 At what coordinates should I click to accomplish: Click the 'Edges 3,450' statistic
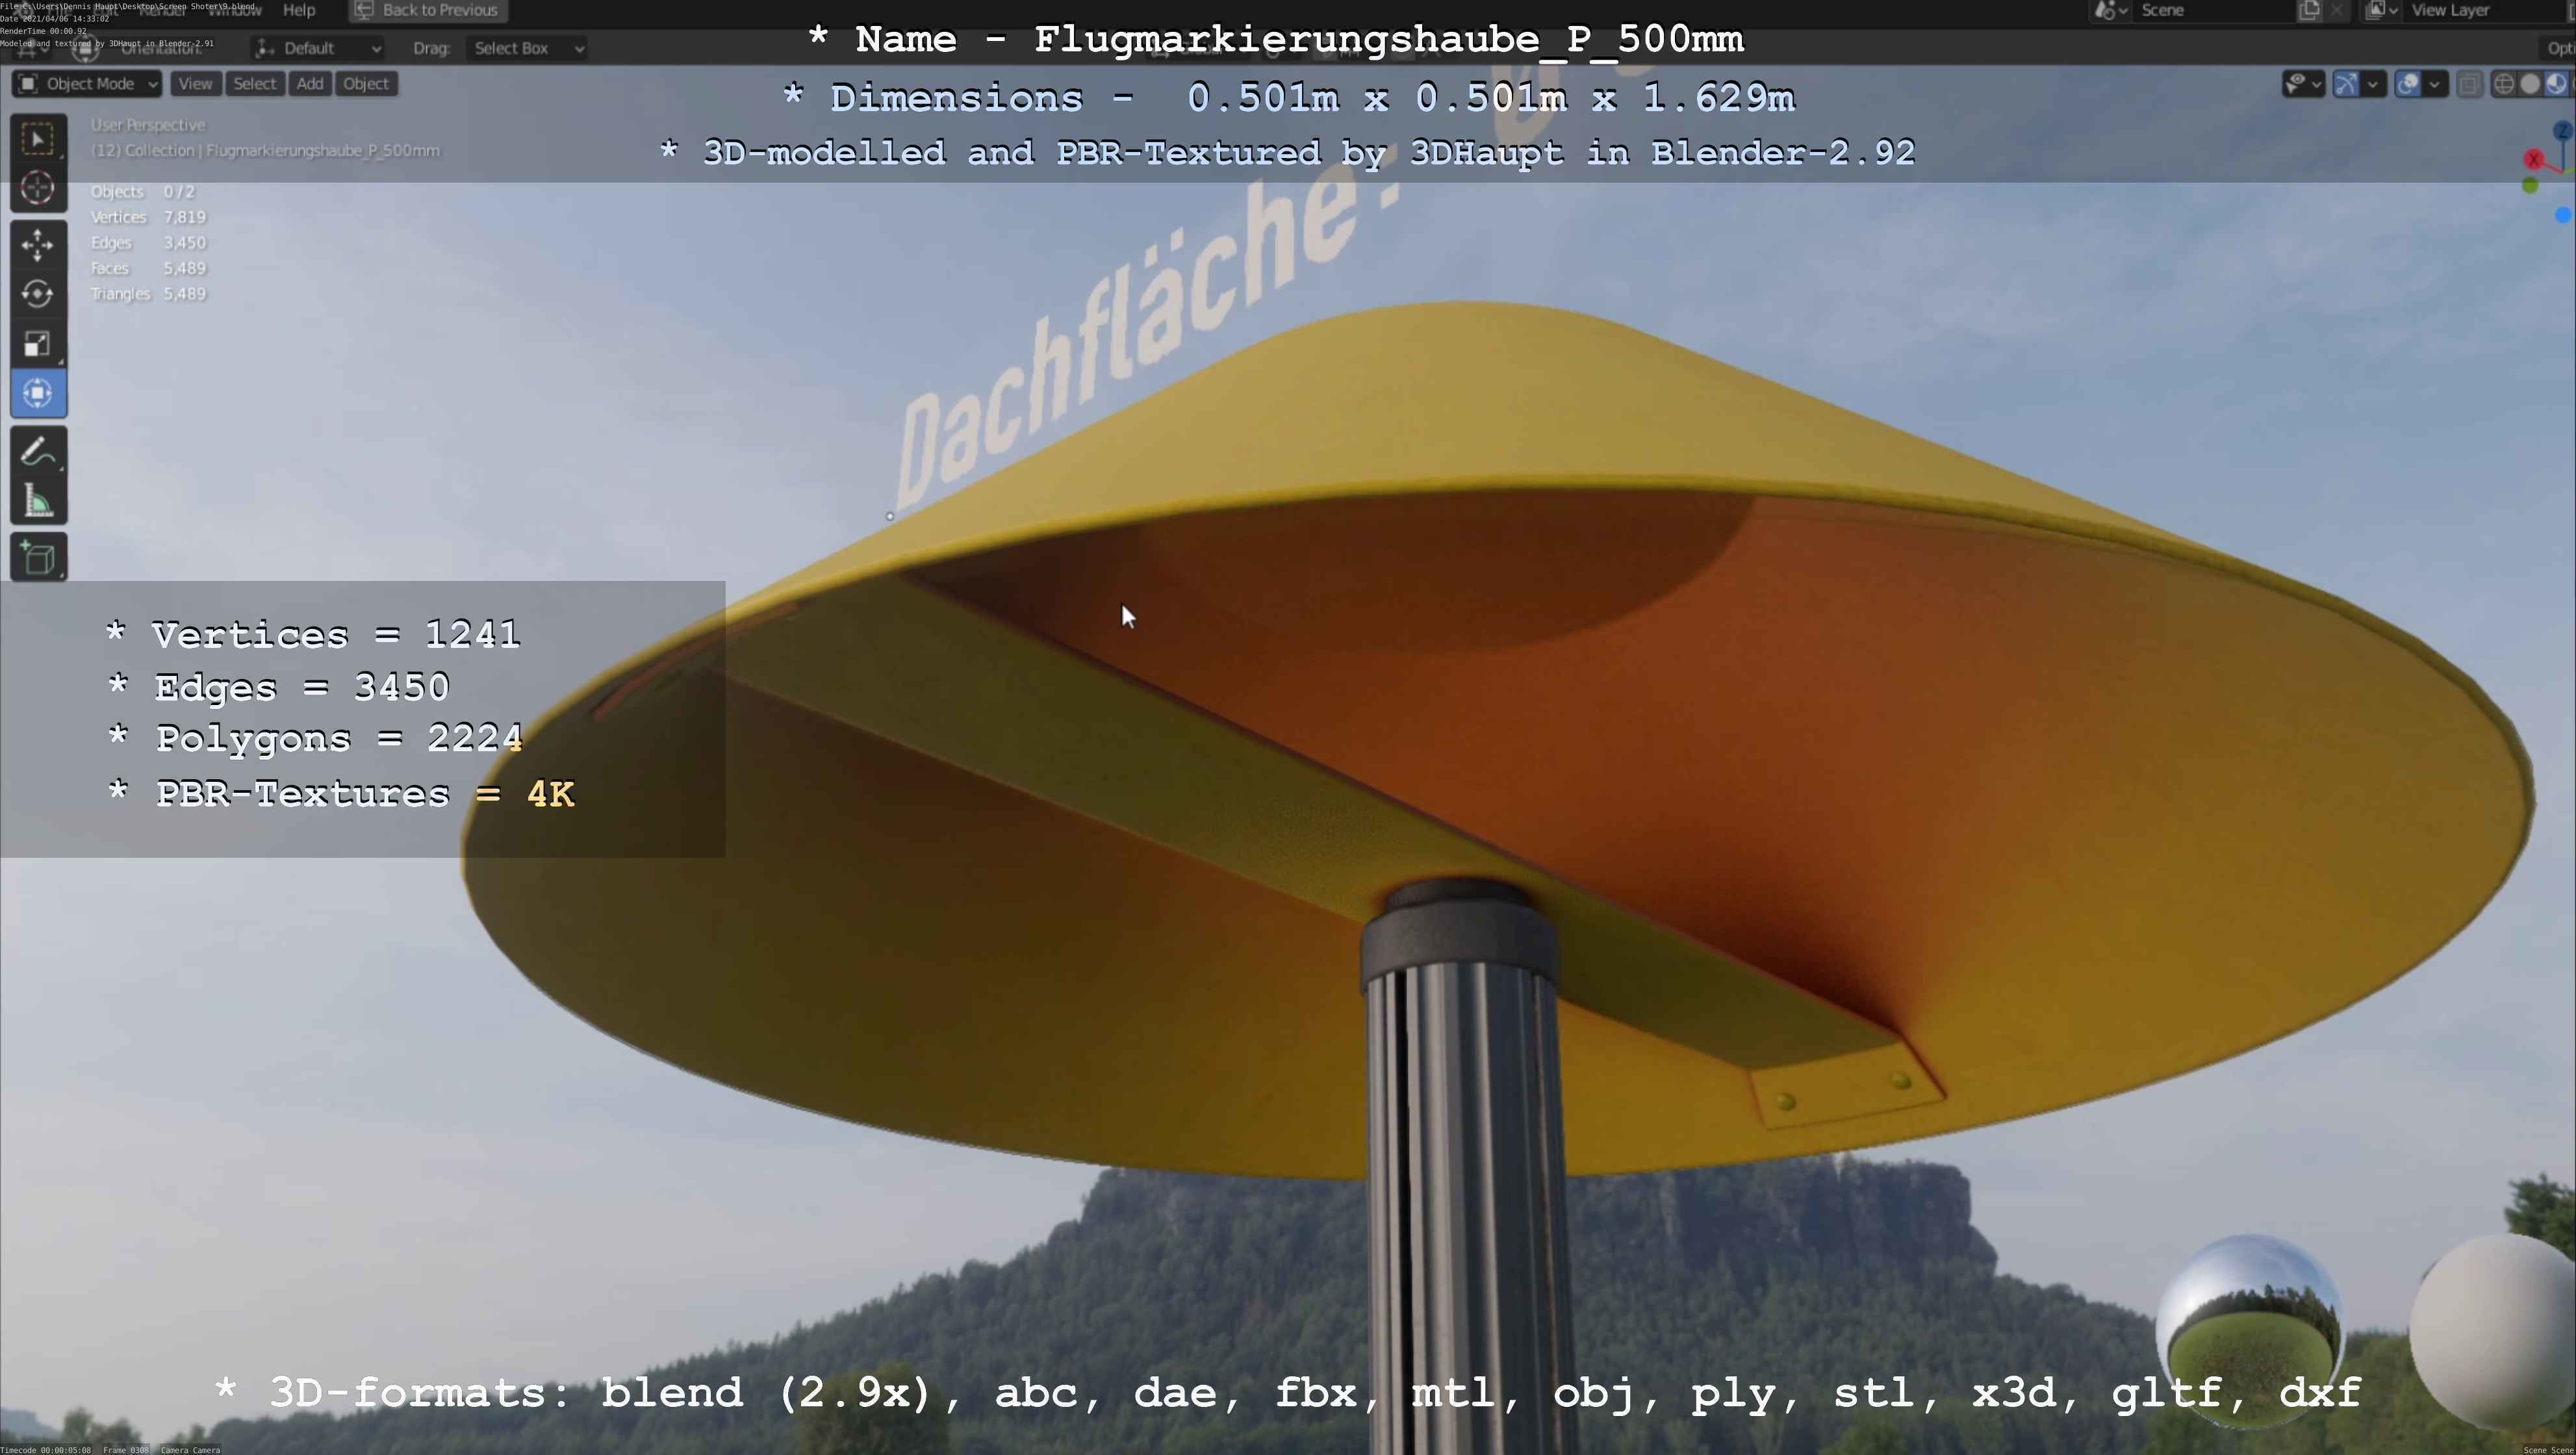pyautogui.click(x=148, y=243)
